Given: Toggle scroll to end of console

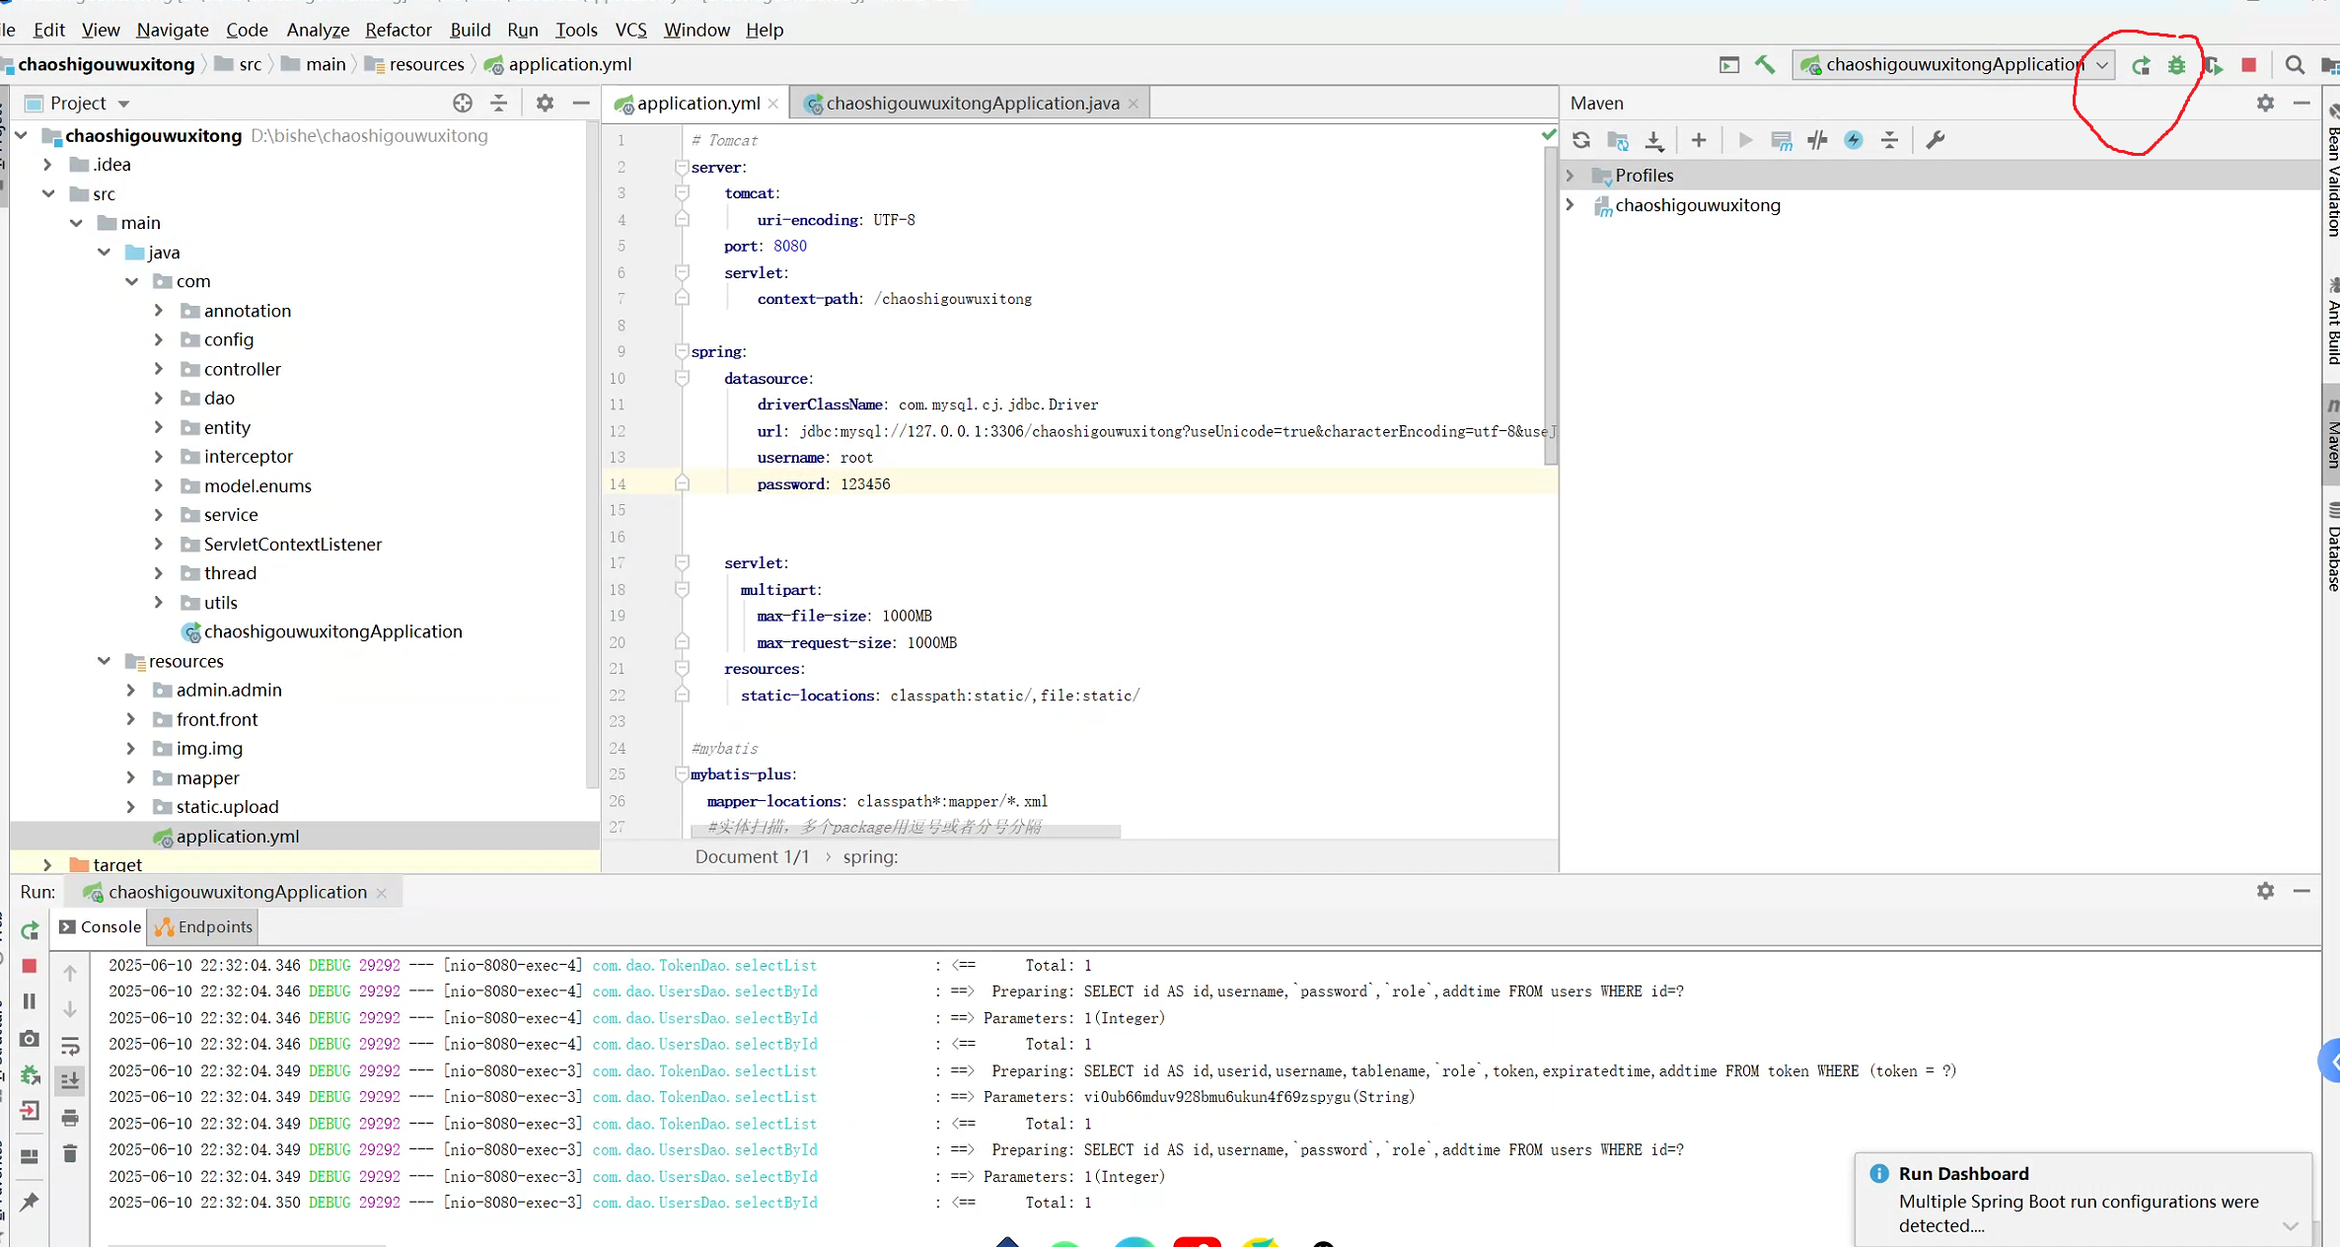Looking at the screenshot, I should pyautogui.click(x=70, y=1081).
